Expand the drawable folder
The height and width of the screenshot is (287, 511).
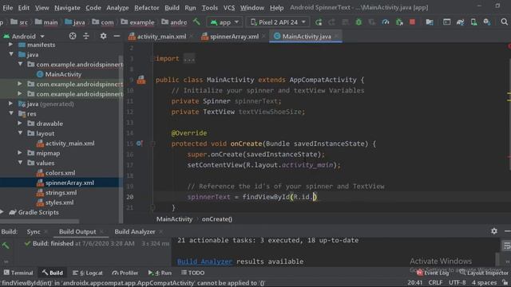[x=20, y=124]
